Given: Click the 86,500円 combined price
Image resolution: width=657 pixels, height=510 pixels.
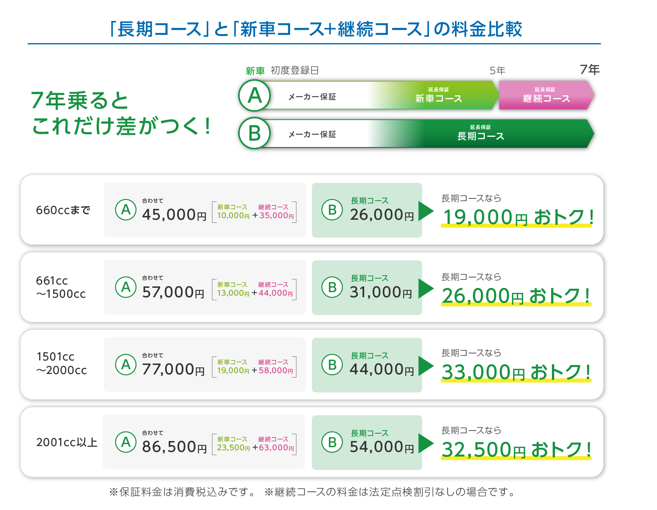Looking at the screenshot, I should click(174, 447).
